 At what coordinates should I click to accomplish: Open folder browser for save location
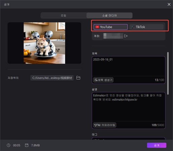click(x=78, y=78)
